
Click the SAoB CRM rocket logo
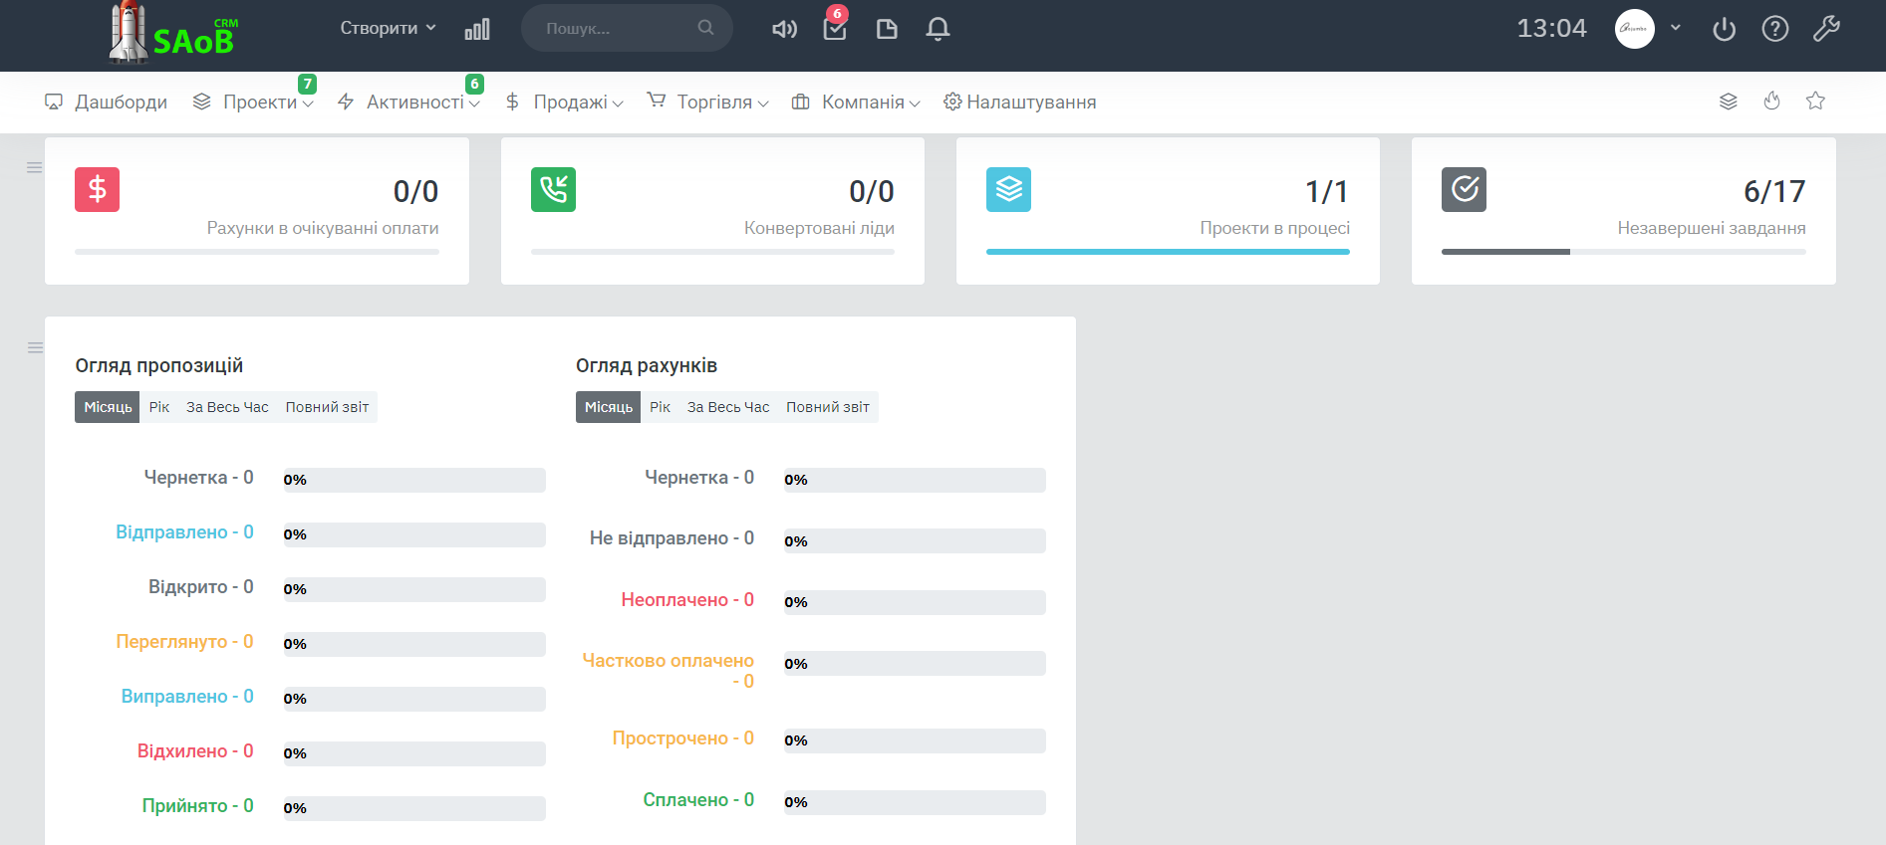point(173,33)
